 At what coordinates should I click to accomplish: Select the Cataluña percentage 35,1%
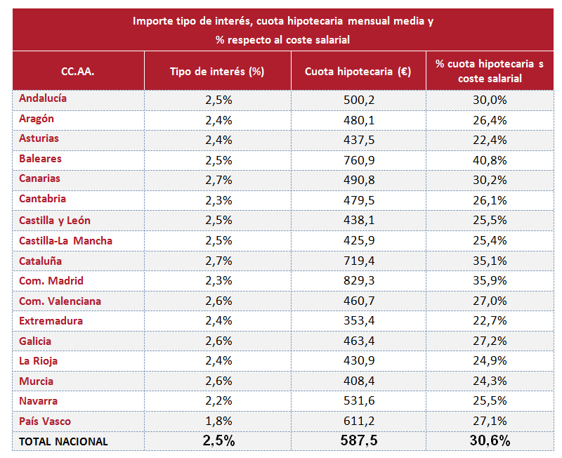click(x=490, y=261)
